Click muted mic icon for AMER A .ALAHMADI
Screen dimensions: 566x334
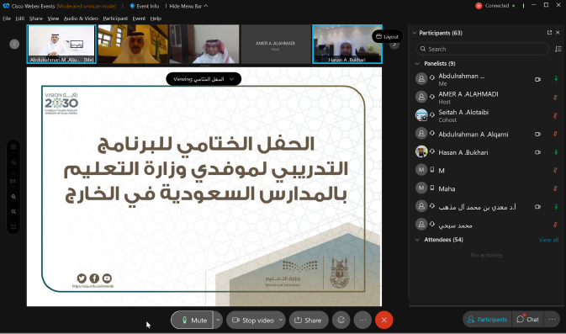(556, 97)
